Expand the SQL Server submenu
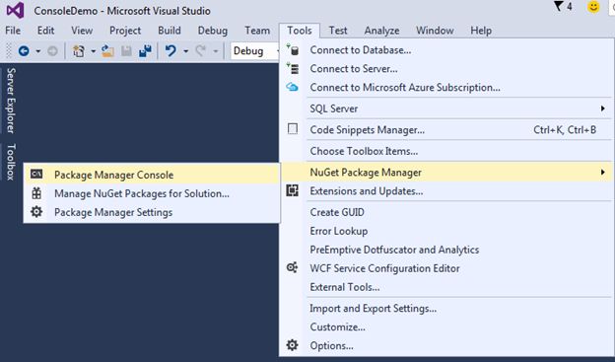615x362 pixels. [447, 109]
